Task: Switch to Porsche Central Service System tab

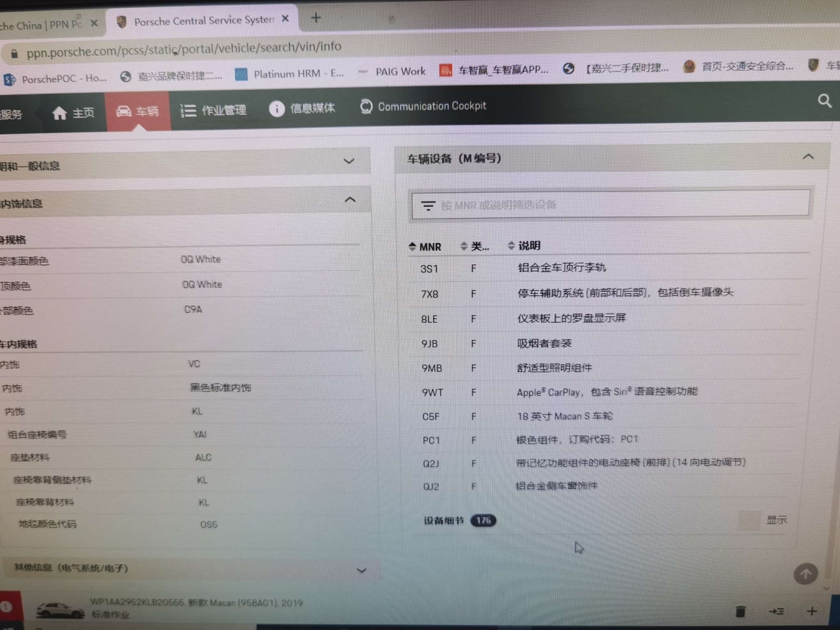Action: (203, 21)
